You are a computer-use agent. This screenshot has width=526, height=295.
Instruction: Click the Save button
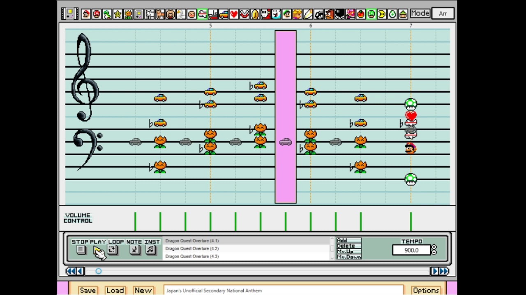pos(88,290)
